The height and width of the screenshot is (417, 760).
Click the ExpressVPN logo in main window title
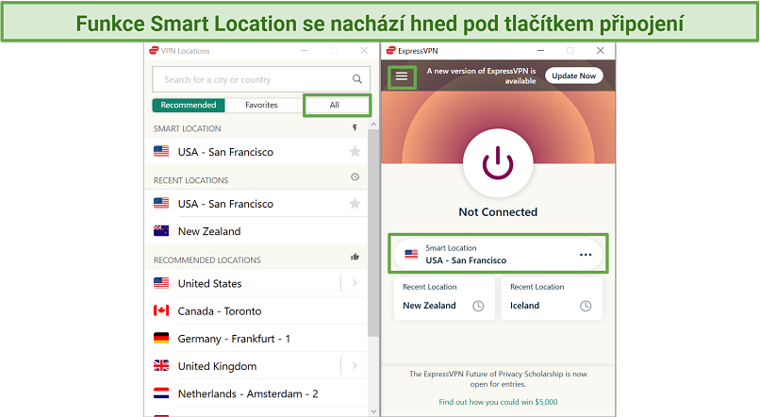pos(391,50)
